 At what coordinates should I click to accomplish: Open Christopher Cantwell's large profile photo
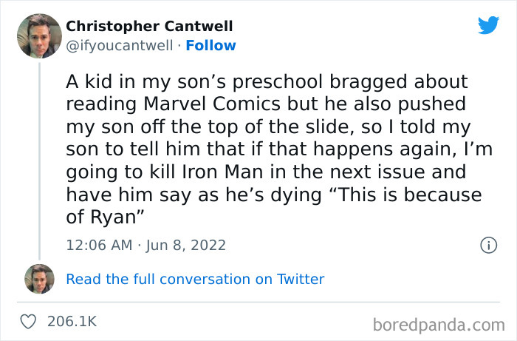[x=38, y=36]
